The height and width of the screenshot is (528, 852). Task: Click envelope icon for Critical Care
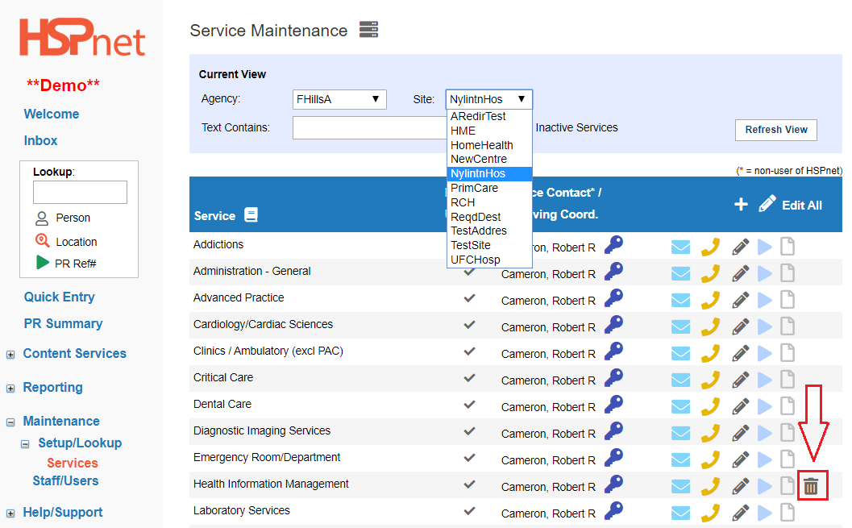pyautogui.click(x=680, y=380)
